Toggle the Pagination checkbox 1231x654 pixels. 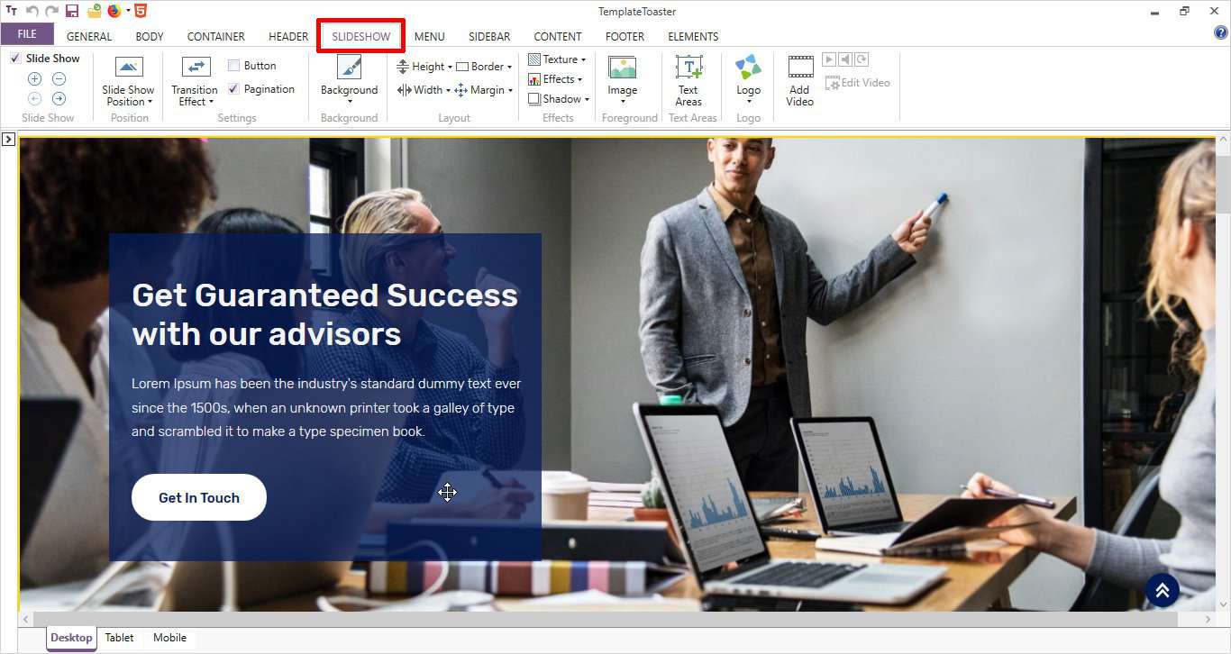[x=233, y=89]
